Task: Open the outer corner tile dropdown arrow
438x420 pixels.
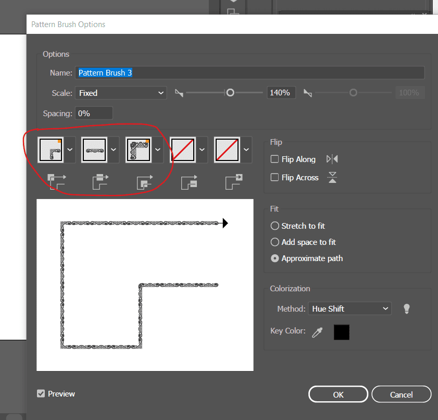Action: point(70,150)
